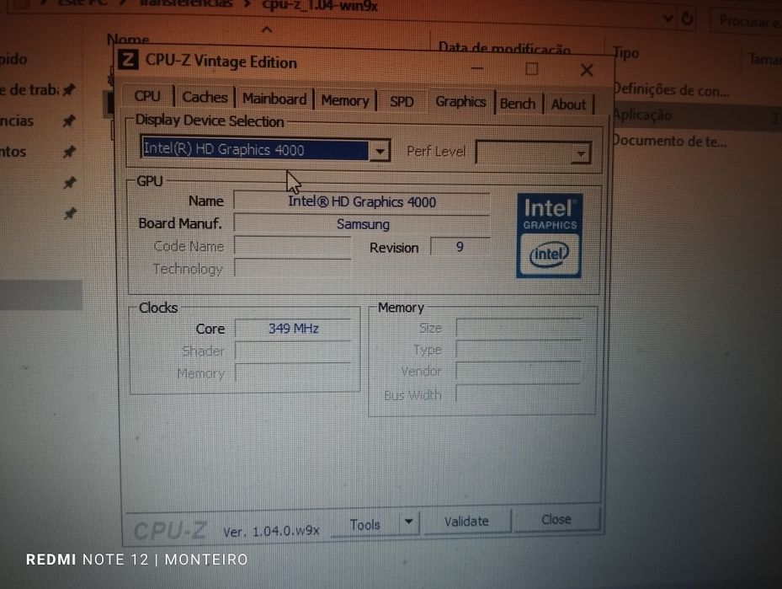This screenshot has width=782, height=589.
Task: Click the cpu-z_1.04-win9x breadcrumb in Explorer
Action: coord(320,6)
